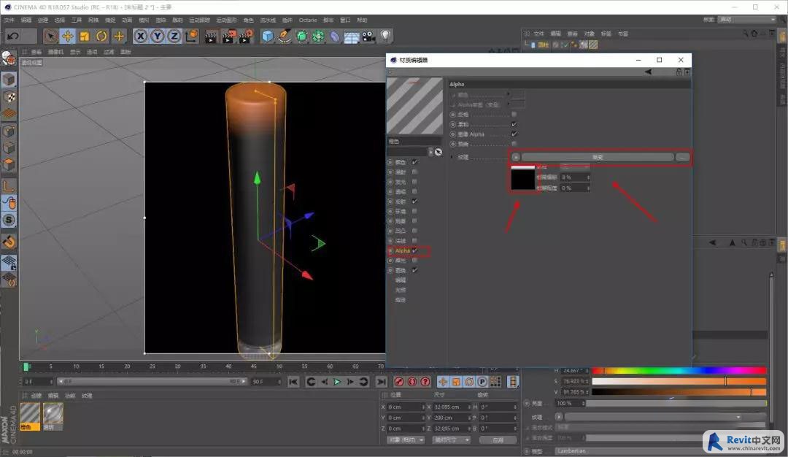Open 摄像机 menu in viewport
The height and width of the screenshot is (457, 788).
(x=55, y=52)
